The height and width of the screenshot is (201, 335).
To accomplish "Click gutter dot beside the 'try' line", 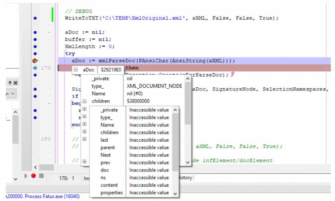I will tap(35, 54).
